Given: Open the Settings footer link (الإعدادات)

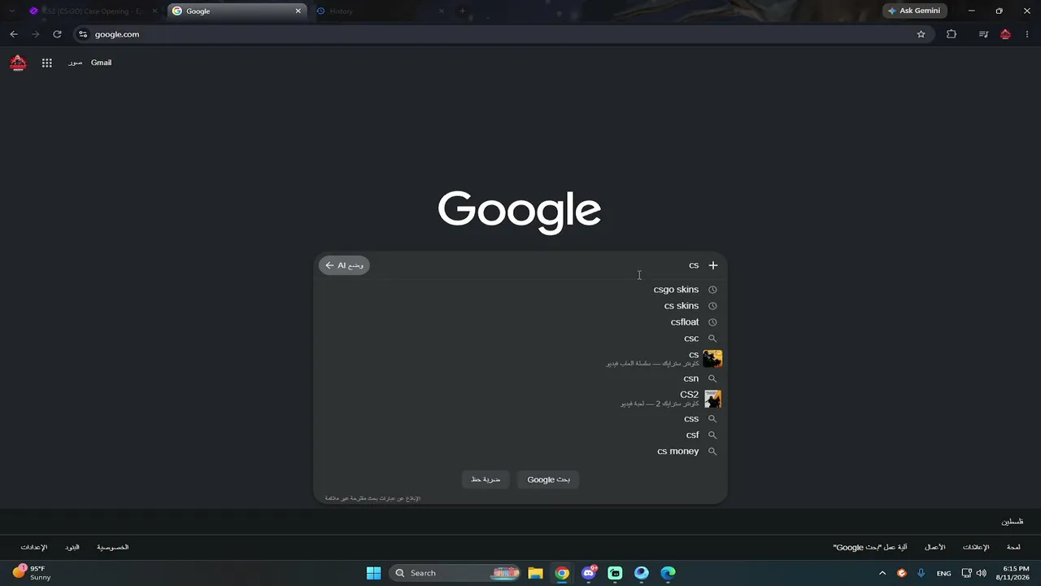Looking at the screenshot, I should (x=34, y=548).
